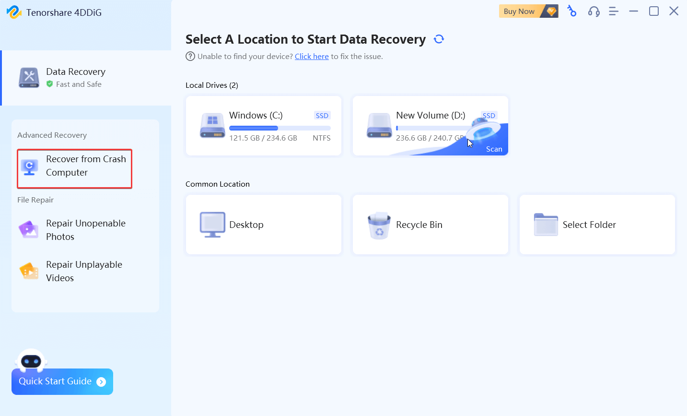Click the Quick Start Guide arrow icon
Image resolution: width=687 pixels, height=416 pixels.
tap(101, 382)
